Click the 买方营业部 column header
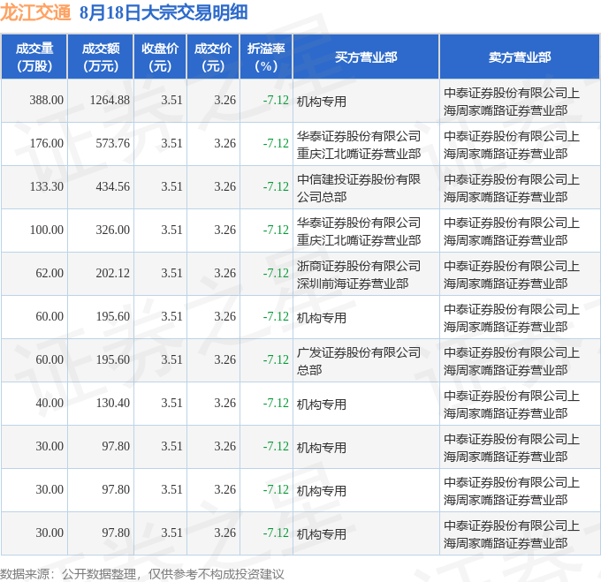This screenshot has width=601, height=582. click(x=366, y=57)
